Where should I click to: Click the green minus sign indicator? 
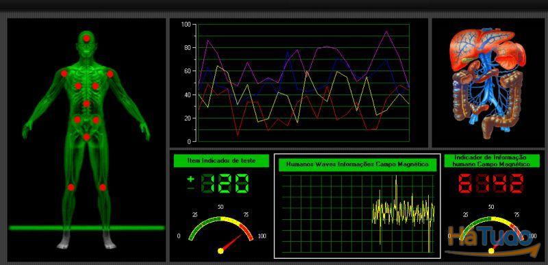[190, 188]
